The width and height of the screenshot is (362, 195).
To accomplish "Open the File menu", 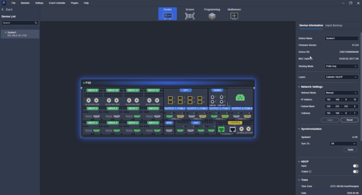I will pos(13,3).
